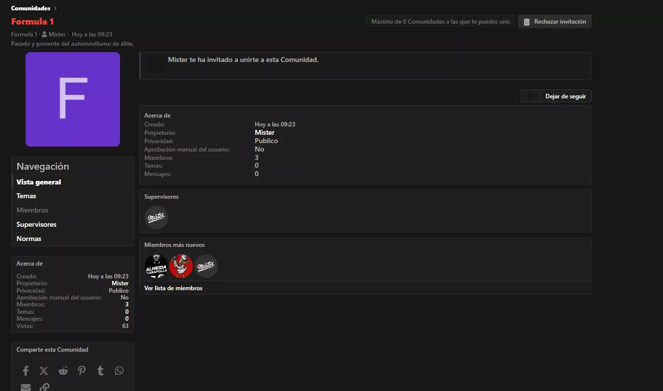Image resolution: width=663 pixels, height=391 pixels.
Task: Click the Máximo de 0 Comunidades button
Action: click(x=441, y=22)
